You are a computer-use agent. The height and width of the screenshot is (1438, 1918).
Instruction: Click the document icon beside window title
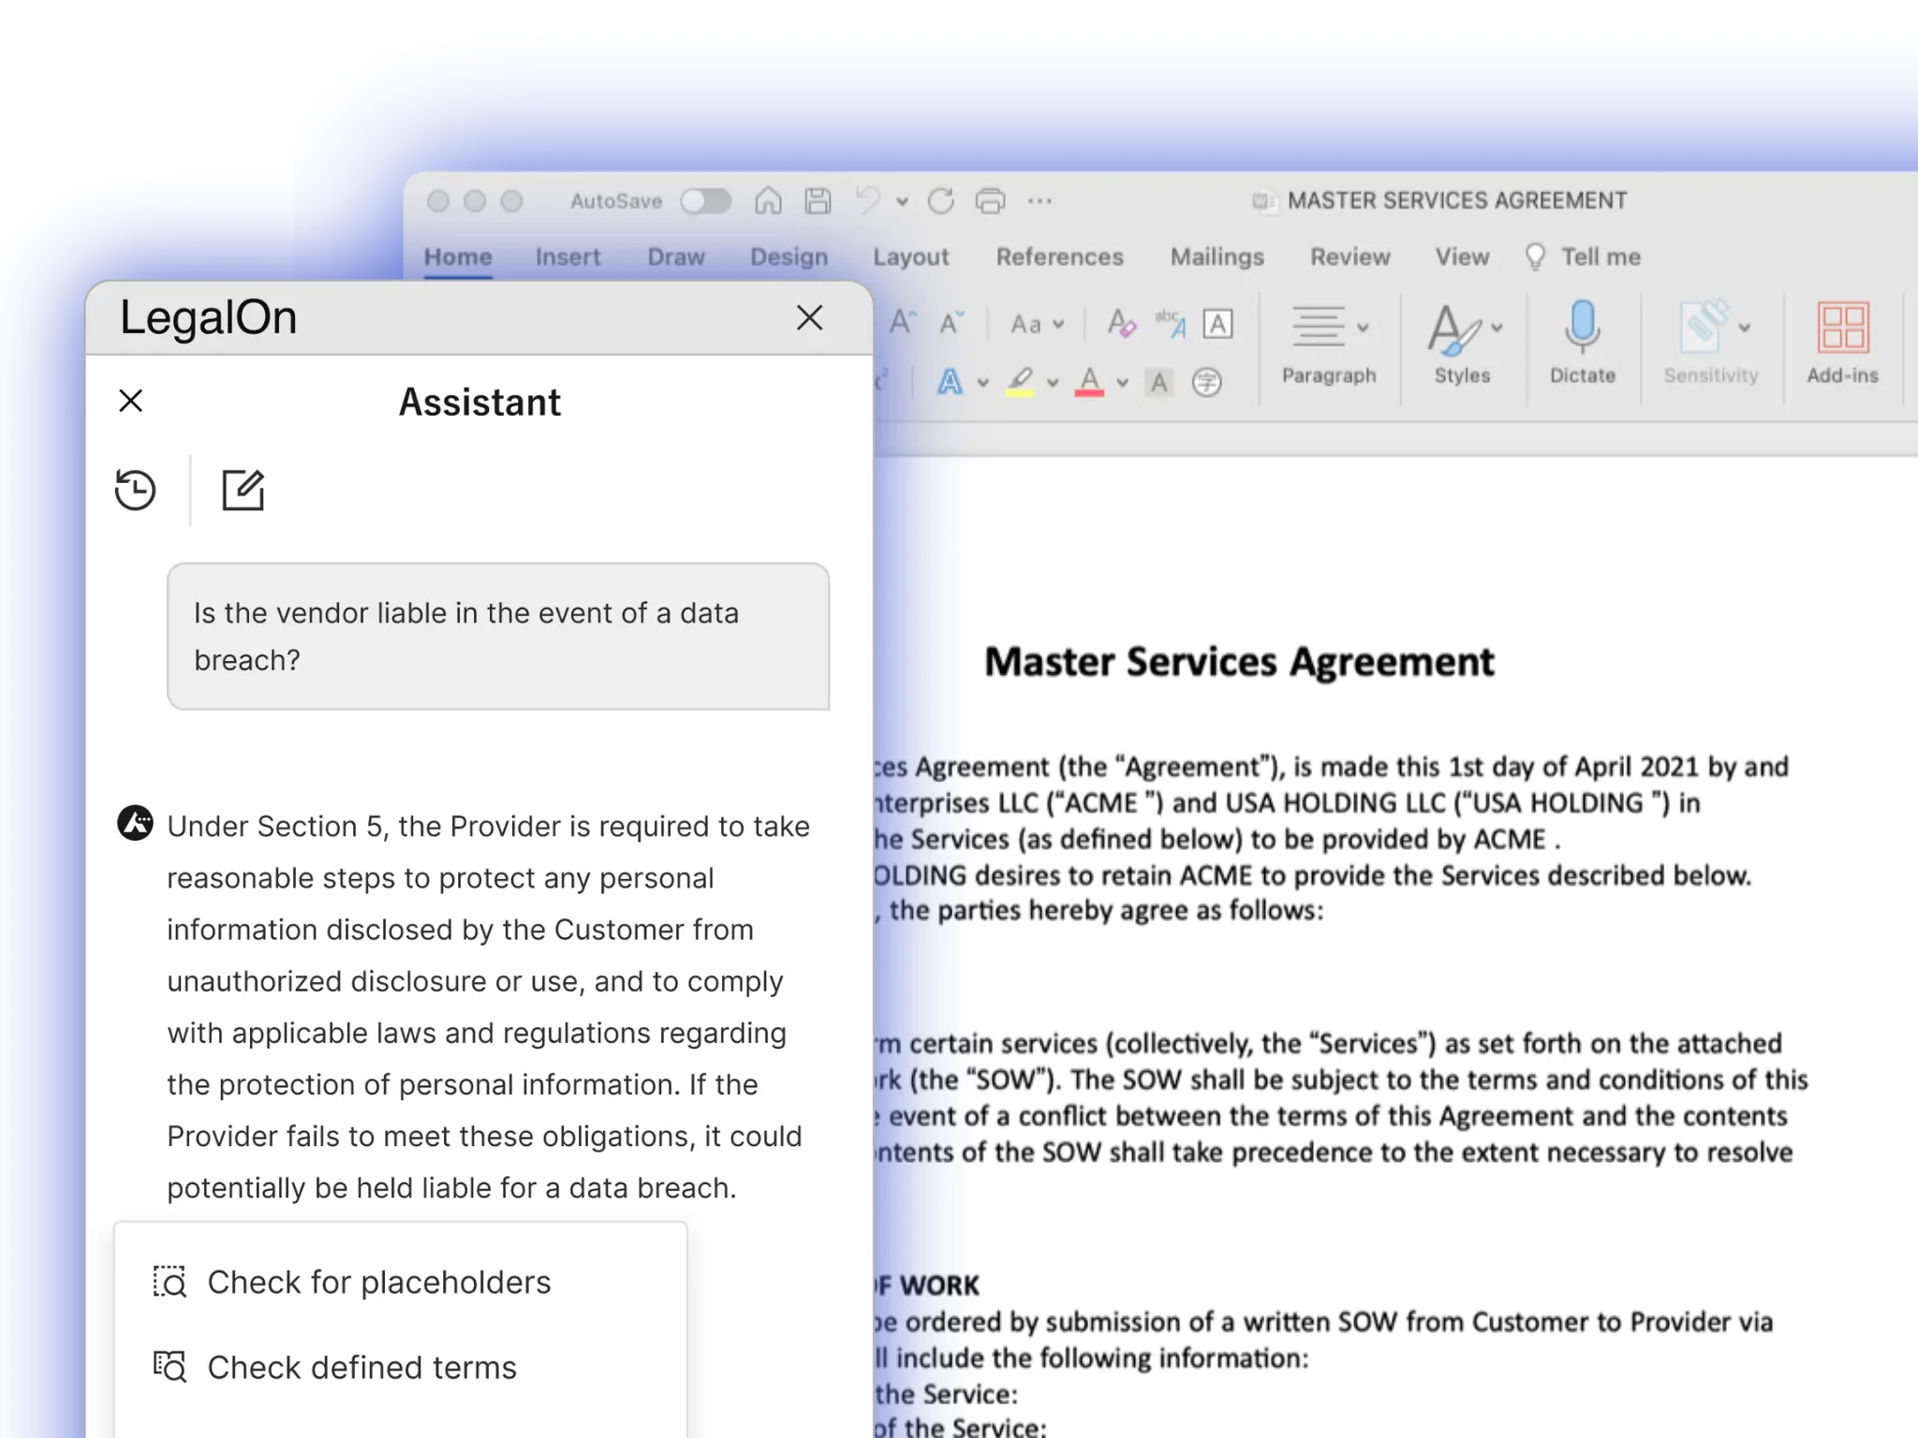pos(1264,201)
